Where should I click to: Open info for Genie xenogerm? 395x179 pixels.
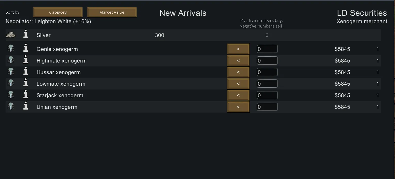pos(25,48)
